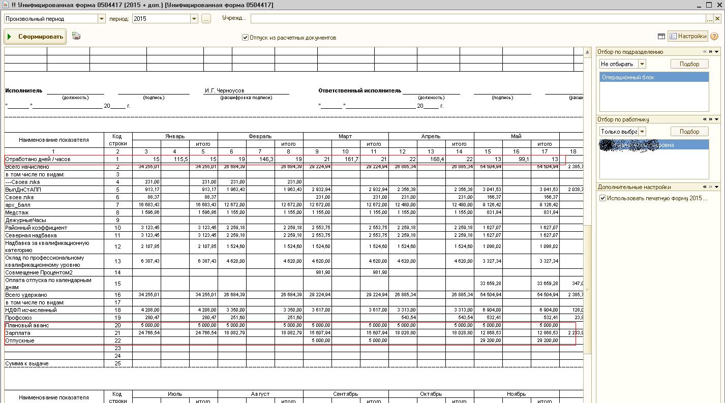Click the Всего удержано row label

pos(26,295)
